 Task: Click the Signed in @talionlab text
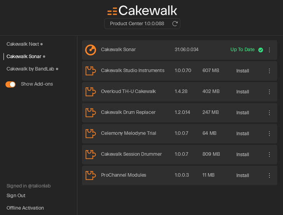pos(28,186)
